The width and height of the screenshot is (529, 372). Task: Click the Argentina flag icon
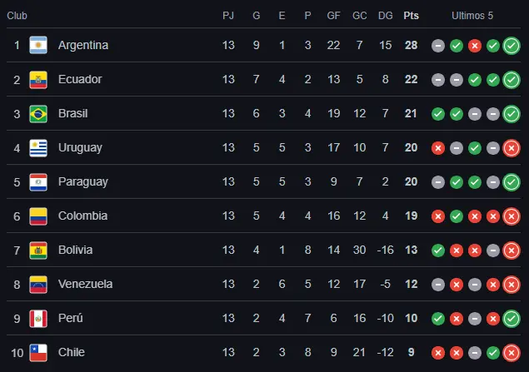tap(38, 46)
